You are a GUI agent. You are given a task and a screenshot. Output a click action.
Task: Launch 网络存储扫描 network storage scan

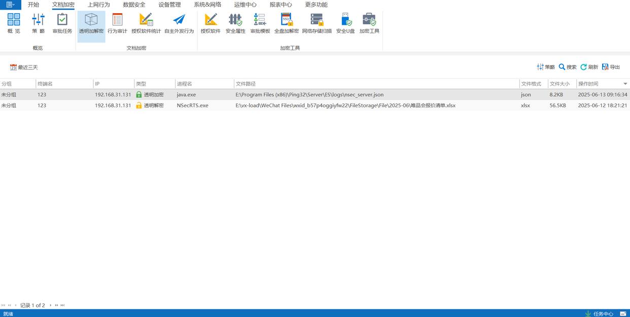point(317,23)
